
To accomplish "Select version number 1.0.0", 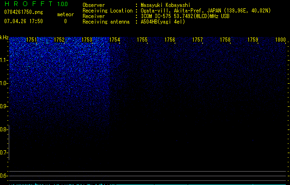I will click(62, 4).
